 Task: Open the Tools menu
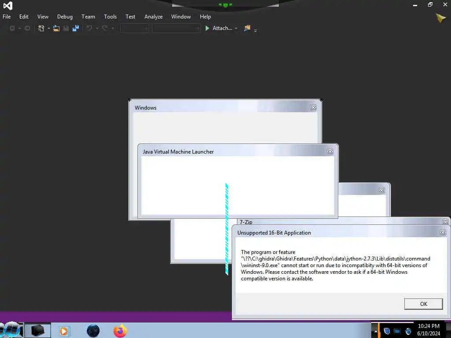[x=110, y=17]
